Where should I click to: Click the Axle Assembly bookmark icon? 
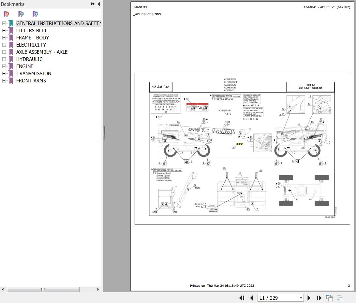coord(11,52)
